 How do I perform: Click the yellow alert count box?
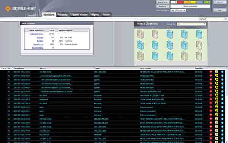[193, 2]
